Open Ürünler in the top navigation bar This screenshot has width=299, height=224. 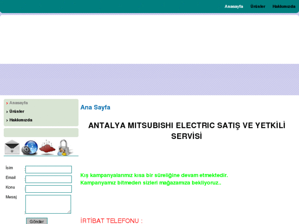[257, 7]
